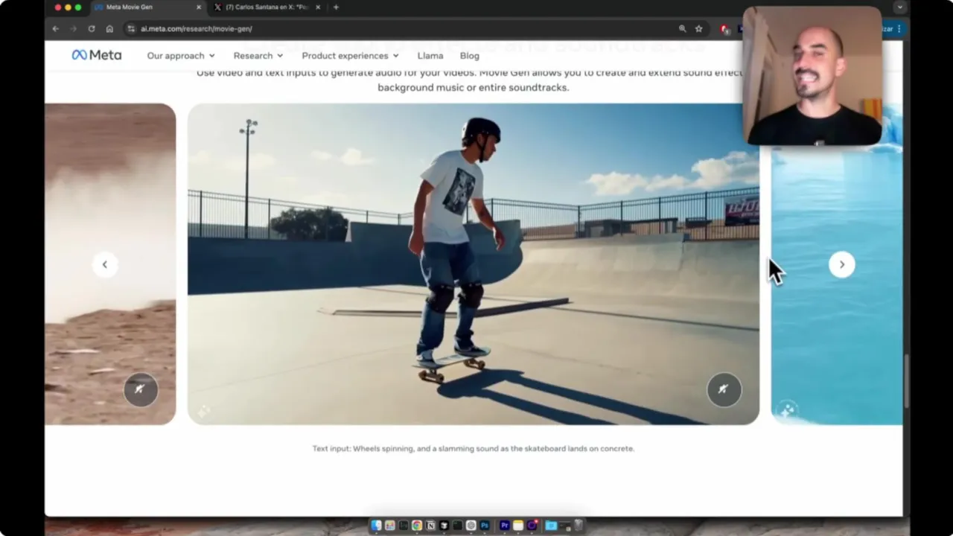The image size is (953, 536).
Task: Open a new browser tab
Action: [336, 7]
